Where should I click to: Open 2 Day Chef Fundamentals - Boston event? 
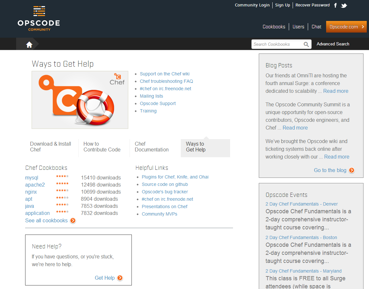pos(301,237)
